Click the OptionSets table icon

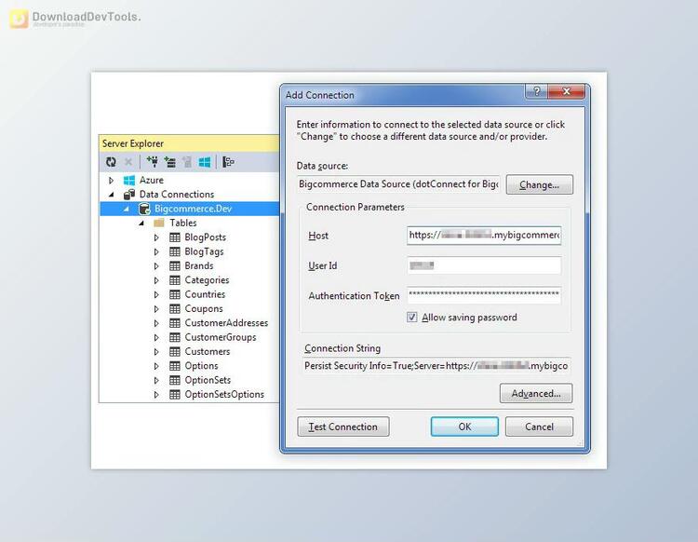175,380
